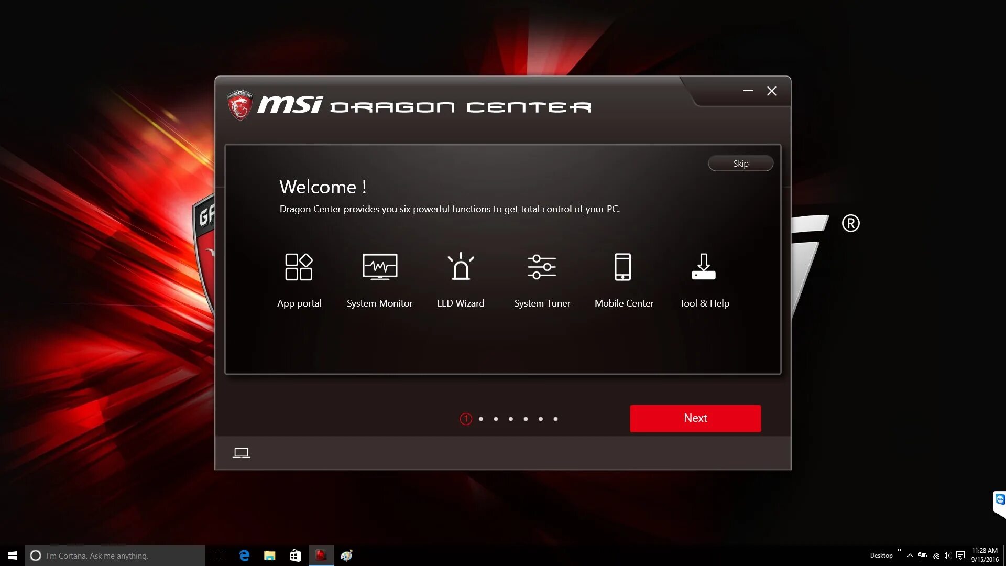
Task: Select the LED Wizard icon
Action: point(461,266)
